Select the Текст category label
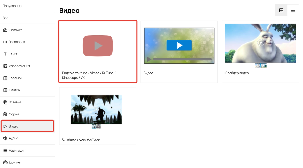303x168 pixels. tap(13, 54)
